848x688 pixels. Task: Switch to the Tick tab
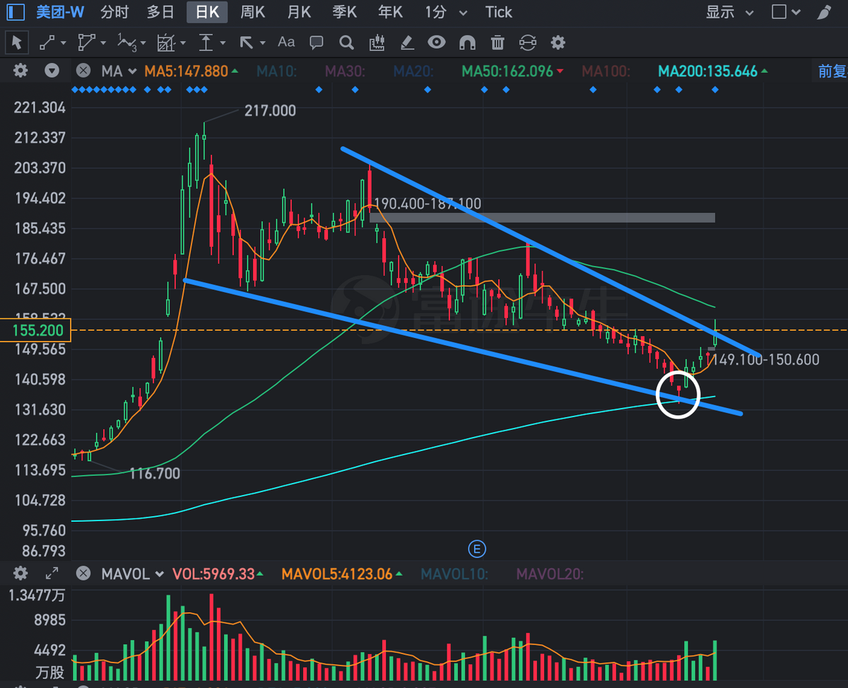tap(499, 12)
